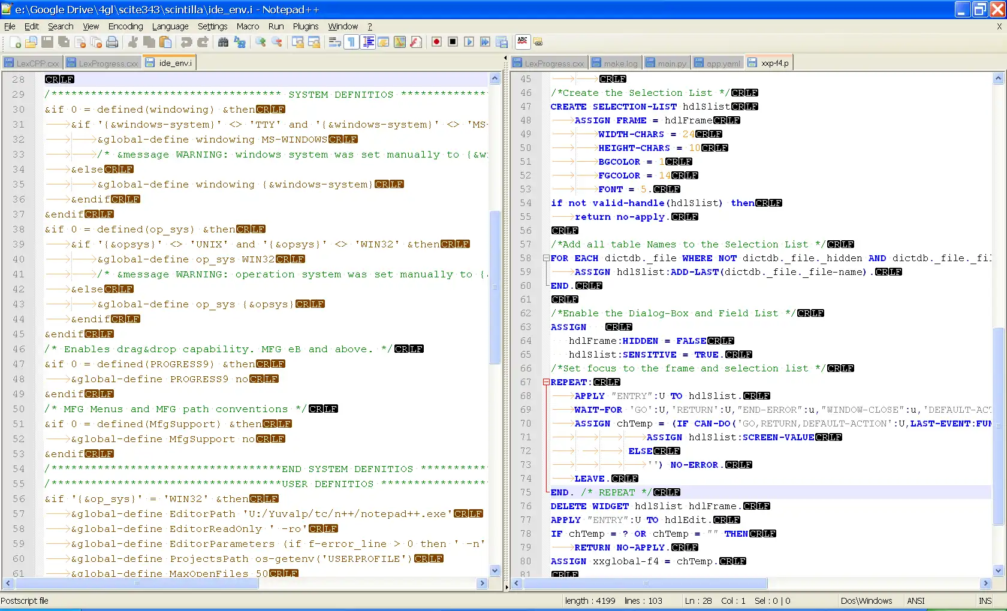This screenshot has width=1007, height=611.
Task: Close current document using toolbar icon
Action: (80, 42)
